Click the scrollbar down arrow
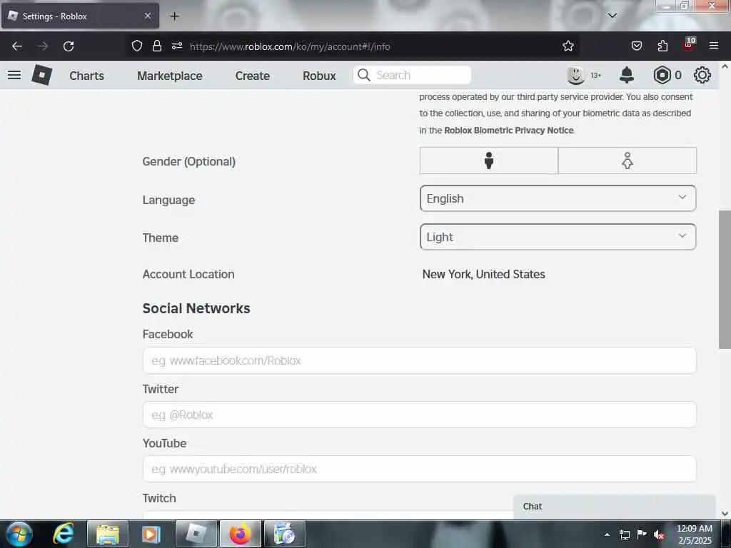731x548 pixels. click(x=725, y=514)
